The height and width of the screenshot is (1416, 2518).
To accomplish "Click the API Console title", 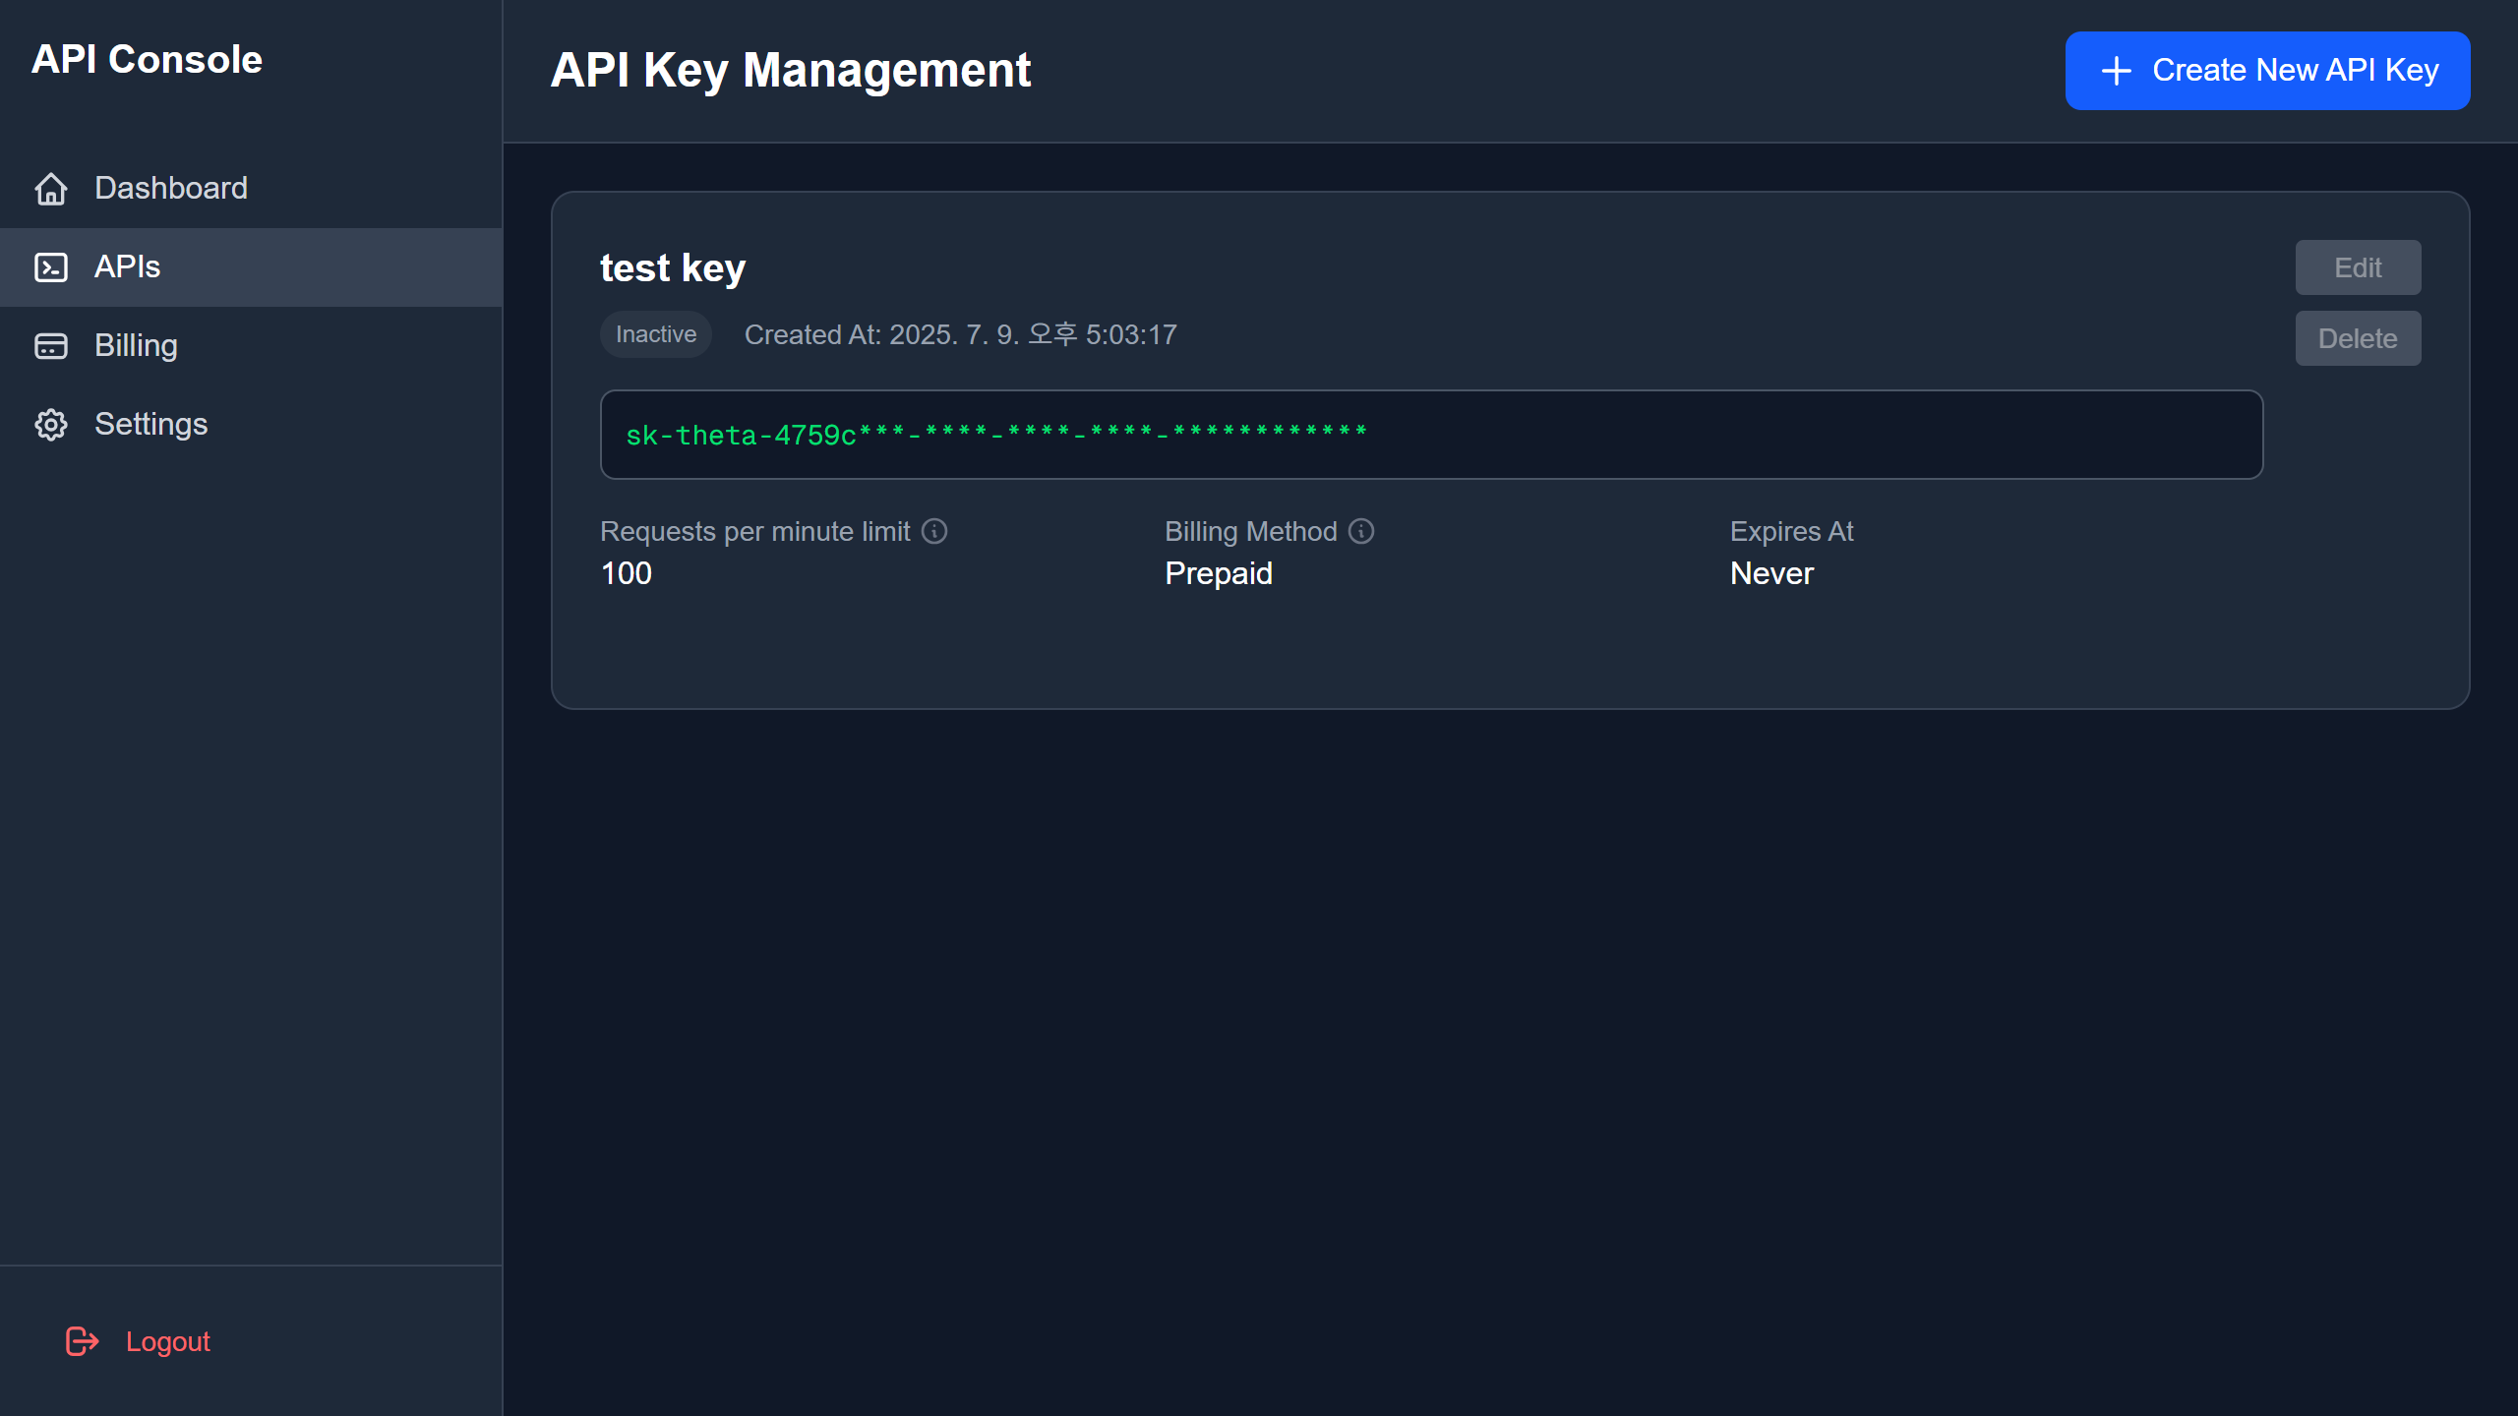I will 148,59.
